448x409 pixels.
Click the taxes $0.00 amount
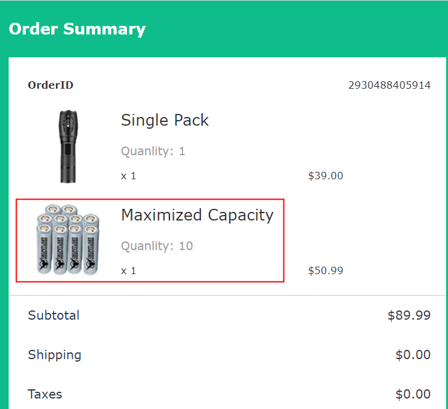(x=412, y=394)
